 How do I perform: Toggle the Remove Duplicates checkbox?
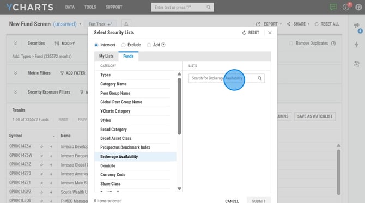click(x=291, y=44)
